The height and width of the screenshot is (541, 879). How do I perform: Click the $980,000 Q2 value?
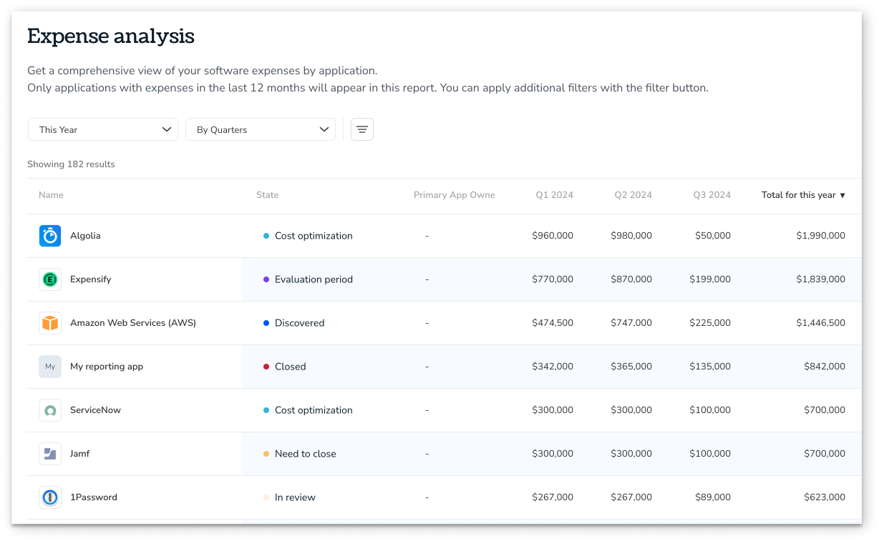pos(631,236)
